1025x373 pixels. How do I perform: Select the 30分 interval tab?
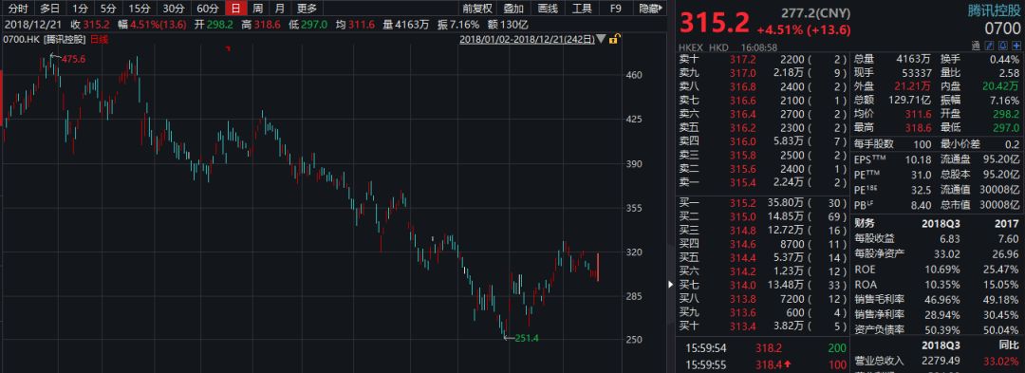(174, 9)
